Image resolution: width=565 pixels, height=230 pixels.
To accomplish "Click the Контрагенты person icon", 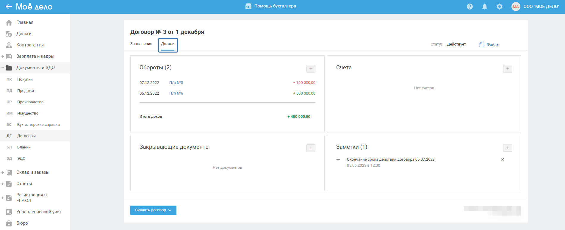I will pyautogui.click(x=9, y=45).
